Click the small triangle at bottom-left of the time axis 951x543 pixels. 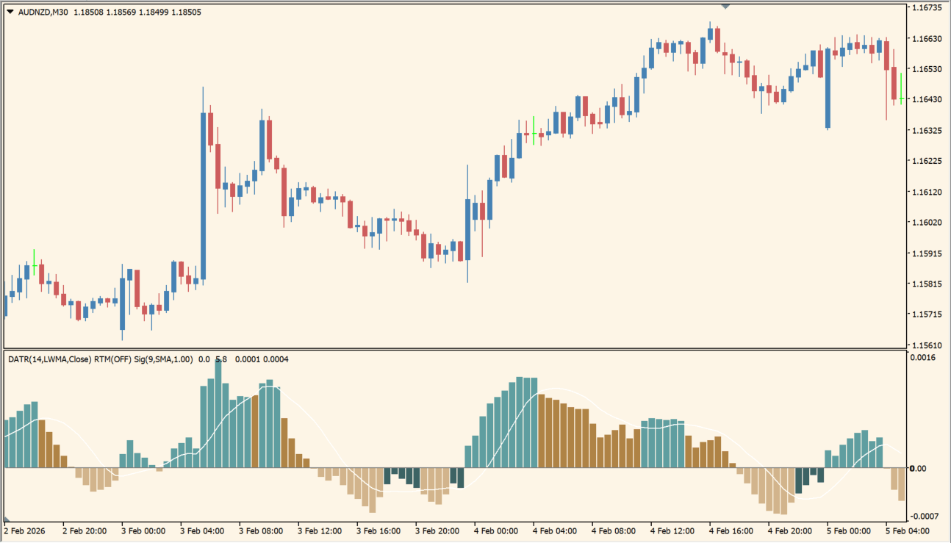(7, 519)
